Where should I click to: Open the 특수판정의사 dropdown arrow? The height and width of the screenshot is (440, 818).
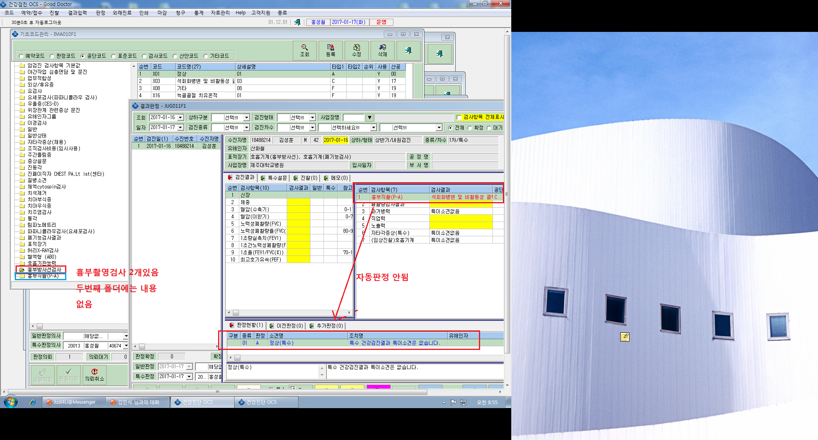pyautogui.click(x=126, y=346)
